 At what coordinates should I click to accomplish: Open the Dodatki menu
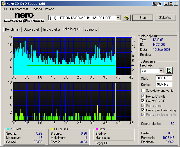pos(37,9)
